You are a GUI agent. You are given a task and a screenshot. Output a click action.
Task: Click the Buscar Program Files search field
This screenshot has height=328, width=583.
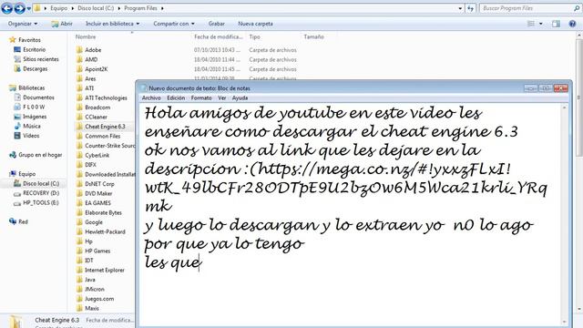[527, 8]
